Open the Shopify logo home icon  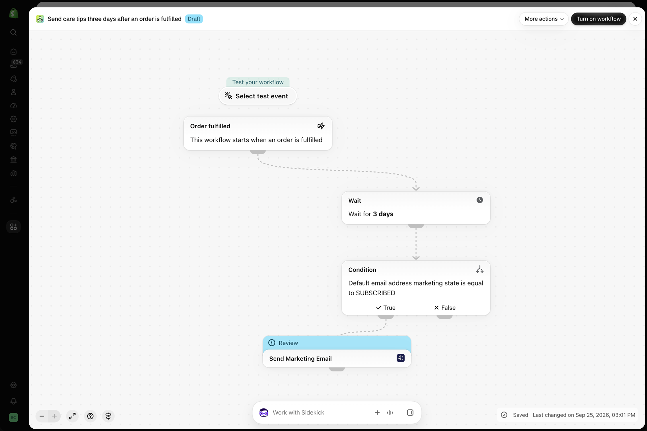(13, 13)
